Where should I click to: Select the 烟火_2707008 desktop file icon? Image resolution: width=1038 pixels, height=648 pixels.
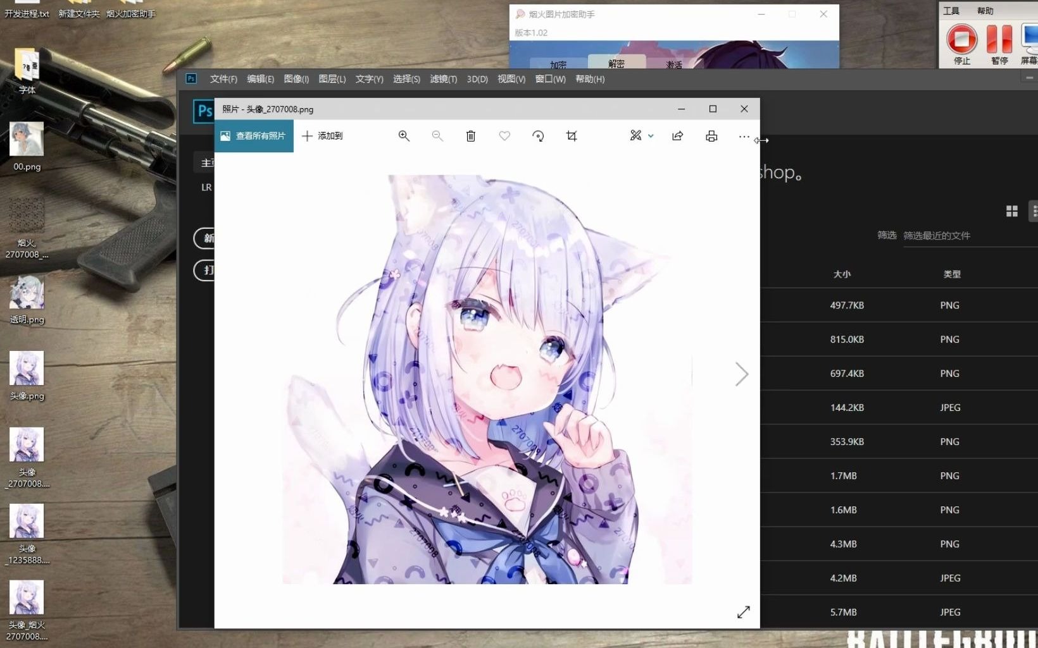[x=27, y=229]
